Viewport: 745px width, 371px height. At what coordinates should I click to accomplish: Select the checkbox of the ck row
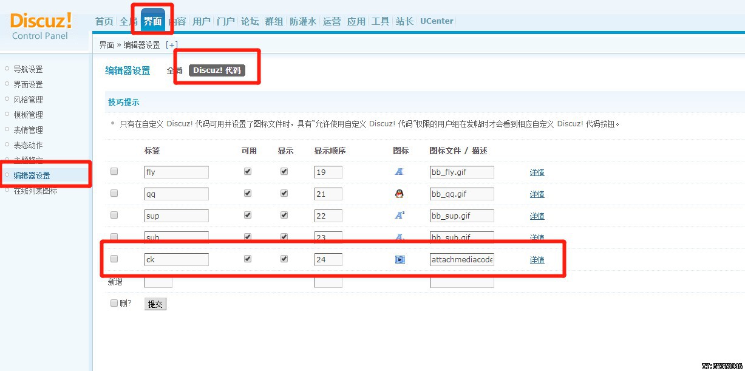(114, 259)
